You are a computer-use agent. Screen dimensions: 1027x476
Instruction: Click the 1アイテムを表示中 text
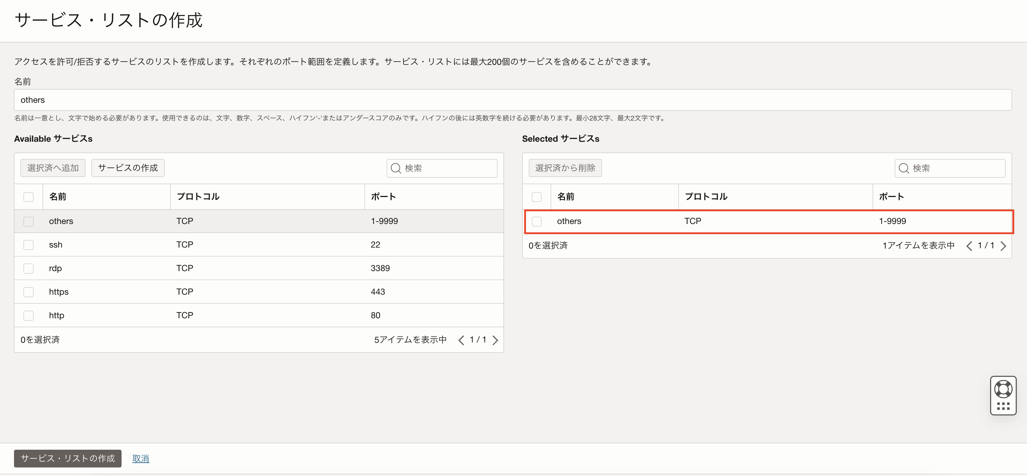(x=918, y=246)
